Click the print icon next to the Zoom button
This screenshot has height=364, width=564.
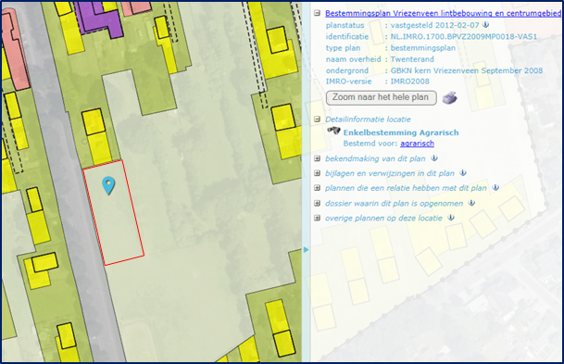pyautogui.click(x=449, y=98)
